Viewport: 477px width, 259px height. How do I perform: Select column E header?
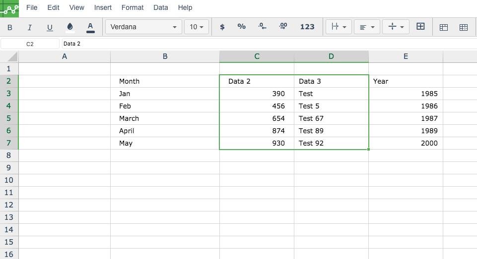[x=406, y=56]
